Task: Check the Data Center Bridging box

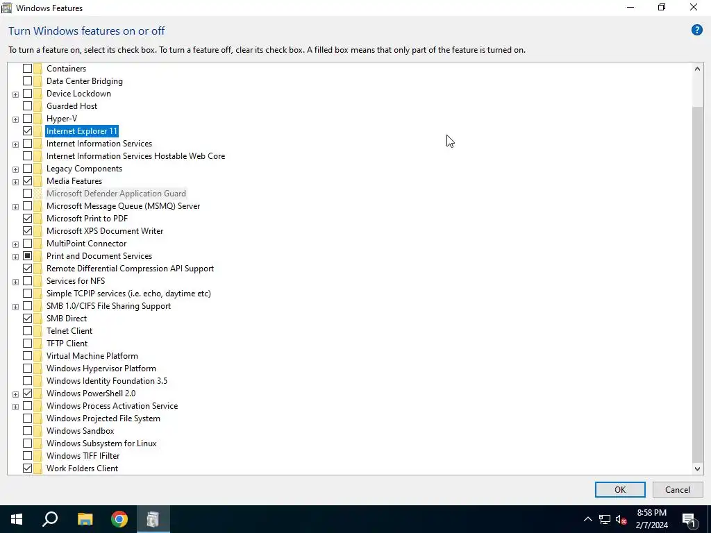Action: coord(27,81)
